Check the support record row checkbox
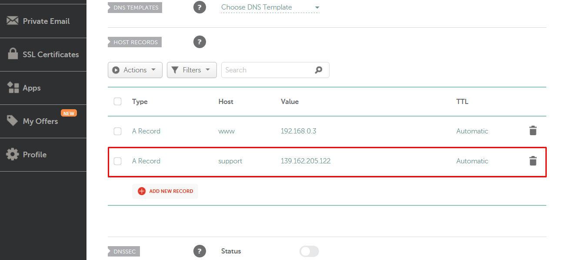Image resolution: width=565 pixels, height=260 pixels. 117,161
